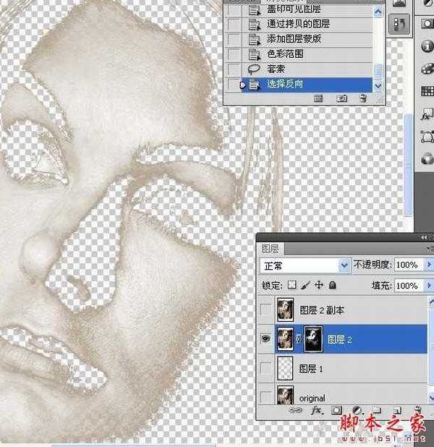Screen dimensions: 434x447
Task: Click the lock transparent pixels icon
Action: pos(292,286)
